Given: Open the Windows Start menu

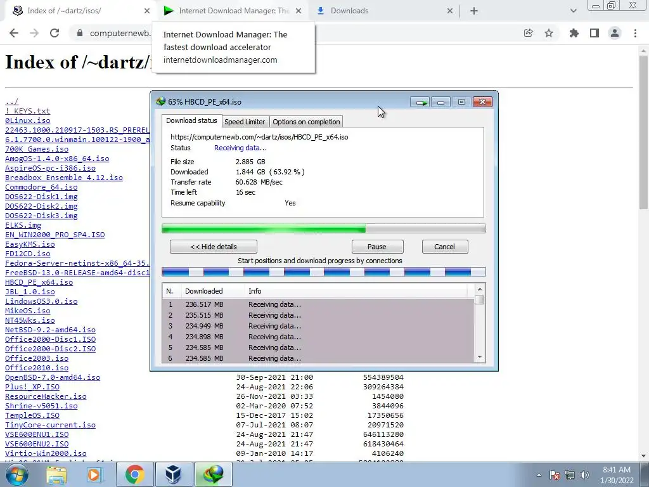Looking at the screenshot, I should [x=16, y=474].
